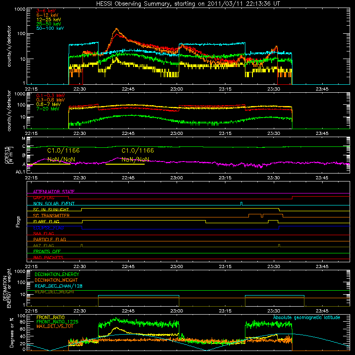355x355 pixels.
Task: Click the NON_SOLAR_EVENT pulse near 23:20
Action: pos(241,204)
